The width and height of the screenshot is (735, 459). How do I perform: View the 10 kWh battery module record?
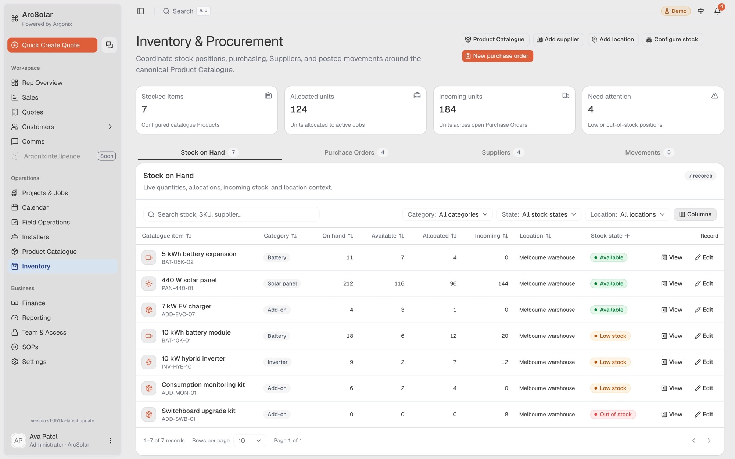click(x=672, y=336)
